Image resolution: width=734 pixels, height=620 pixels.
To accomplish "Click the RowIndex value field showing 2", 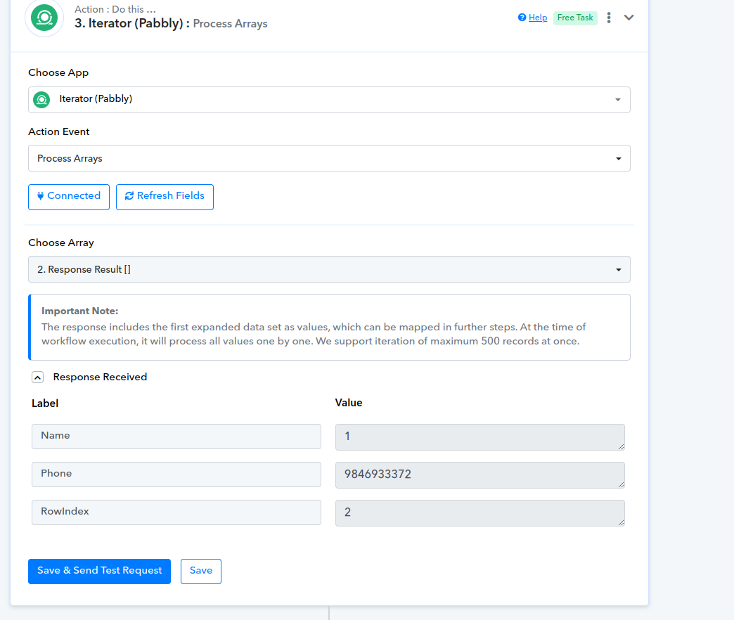I will pyautogui.click(x=479, y=513).
